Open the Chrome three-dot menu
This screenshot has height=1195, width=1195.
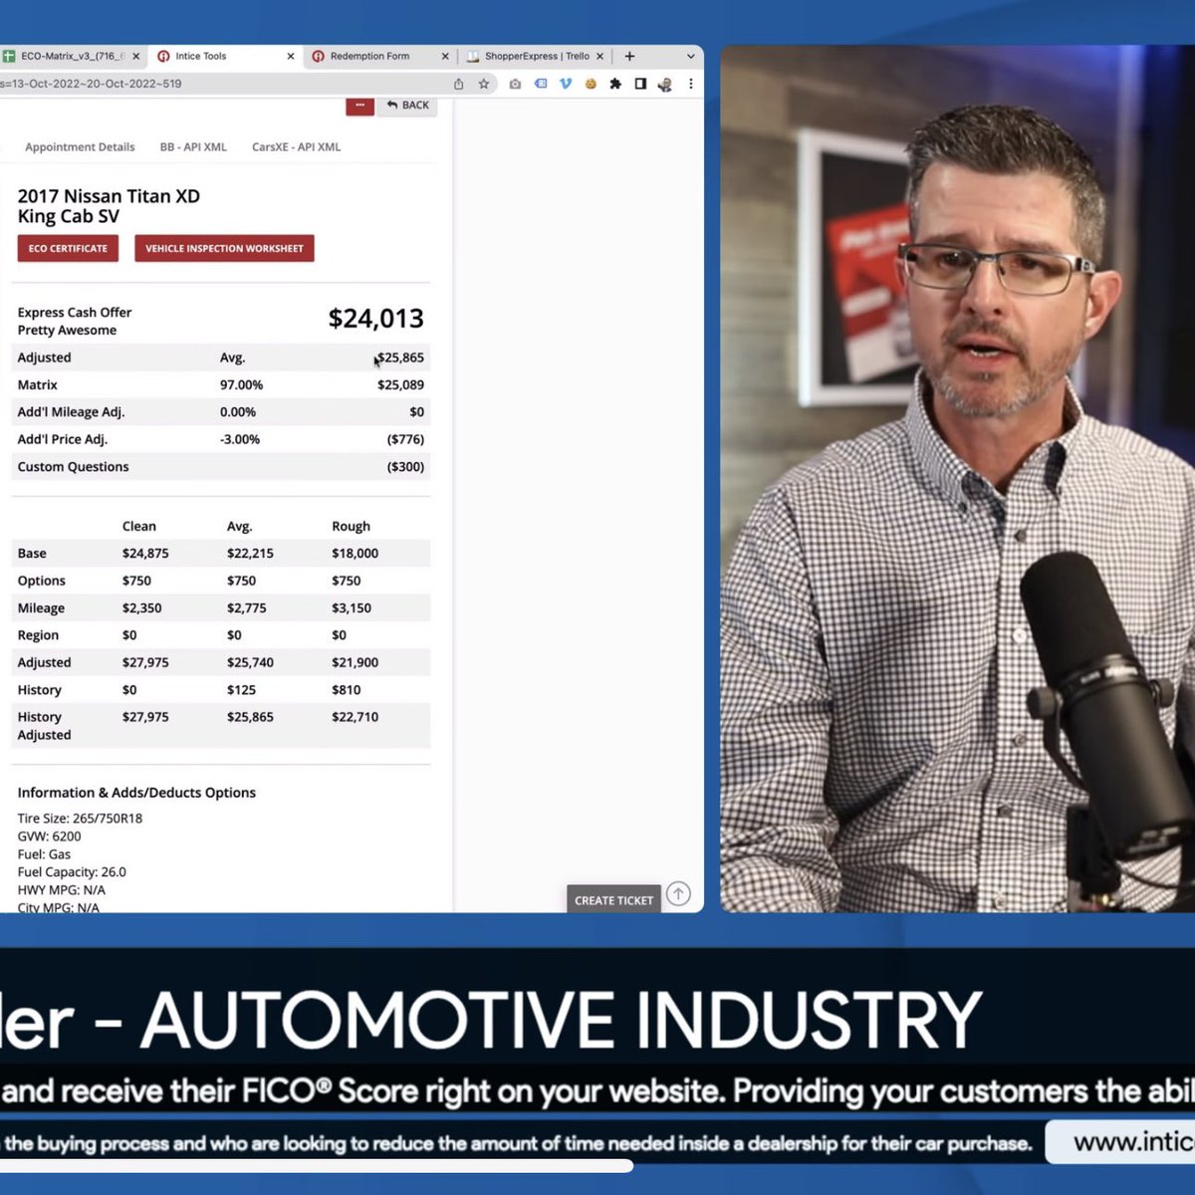pyautogui.click(x=691, y=84)
